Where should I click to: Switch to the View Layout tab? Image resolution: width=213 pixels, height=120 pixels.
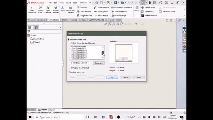[42, 20]
